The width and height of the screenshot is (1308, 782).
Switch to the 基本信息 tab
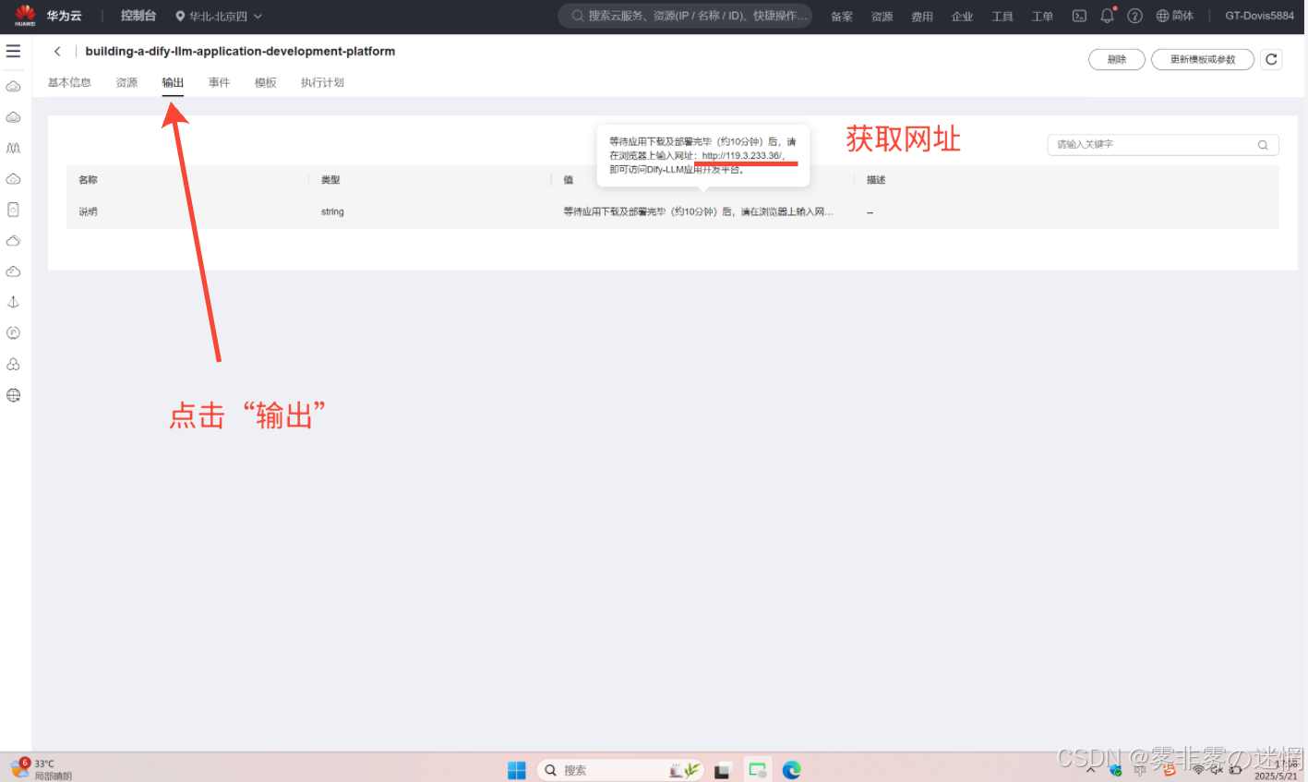pos(69,83)
